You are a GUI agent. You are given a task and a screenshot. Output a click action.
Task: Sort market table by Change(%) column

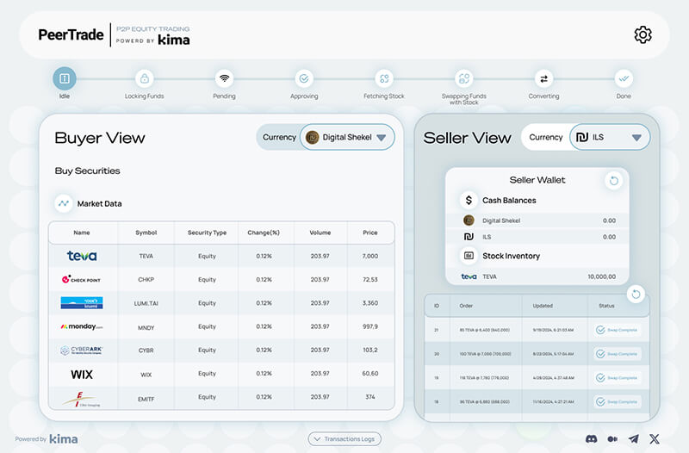click(264, 233)
